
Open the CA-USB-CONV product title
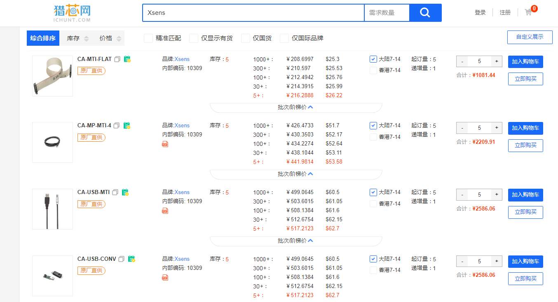pos(97,259)
